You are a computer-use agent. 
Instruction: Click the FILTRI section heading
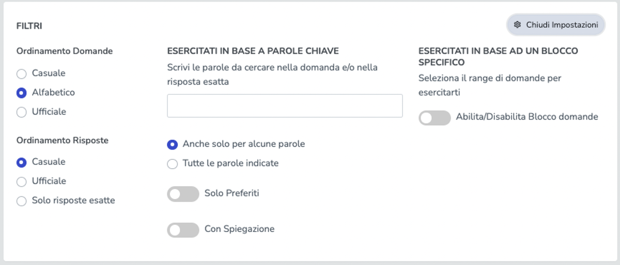(29, 25)
